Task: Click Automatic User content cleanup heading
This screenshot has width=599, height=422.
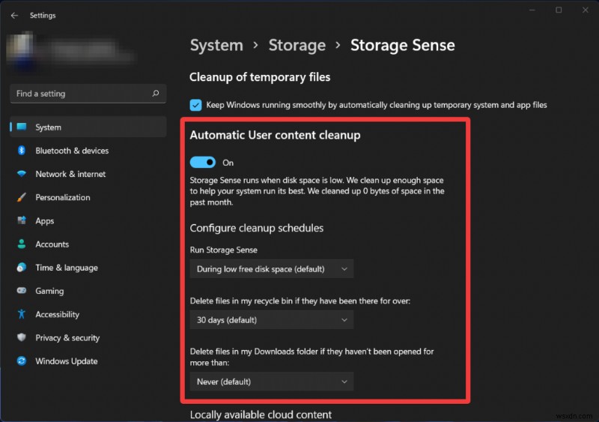Action: pyautogui.click(x=275, y=135)
